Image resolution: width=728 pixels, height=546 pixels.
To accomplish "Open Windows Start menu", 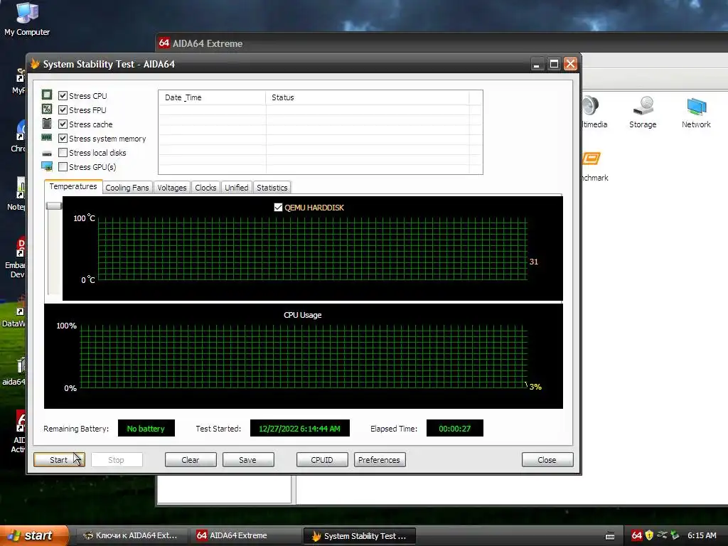I will click(x=34, y=535).
